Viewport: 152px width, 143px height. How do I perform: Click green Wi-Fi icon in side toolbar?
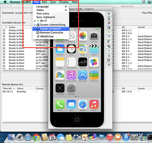click(x=109, y=32)
